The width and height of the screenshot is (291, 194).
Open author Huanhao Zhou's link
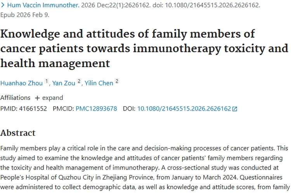(x=21, y=83)
